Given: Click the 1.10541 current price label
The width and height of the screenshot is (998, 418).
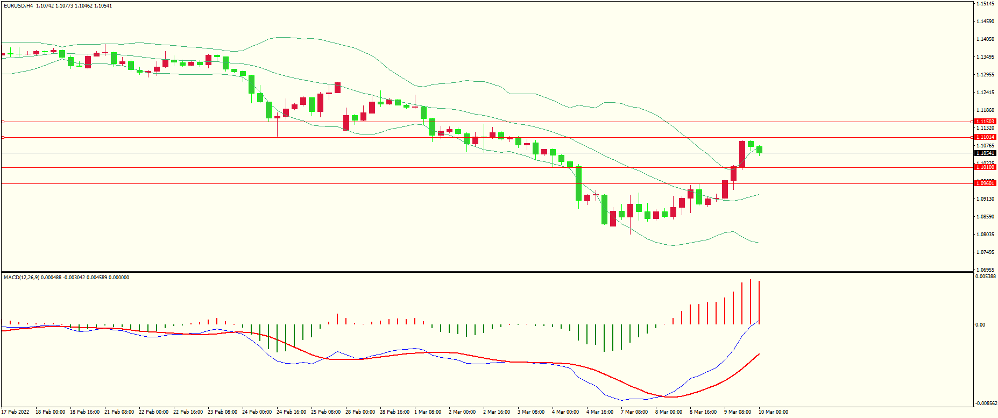Looking at the screenshot, I should pyautogui.click(x=985, y=153).
